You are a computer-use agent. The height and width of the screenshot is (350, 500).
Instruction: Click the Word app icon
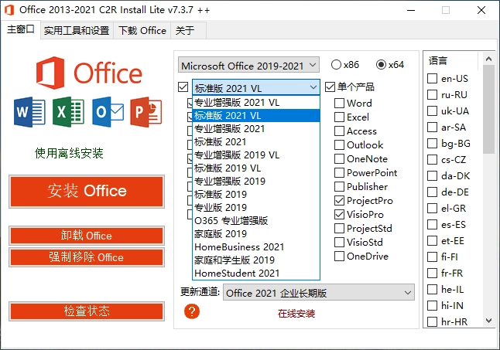[29, 112]
